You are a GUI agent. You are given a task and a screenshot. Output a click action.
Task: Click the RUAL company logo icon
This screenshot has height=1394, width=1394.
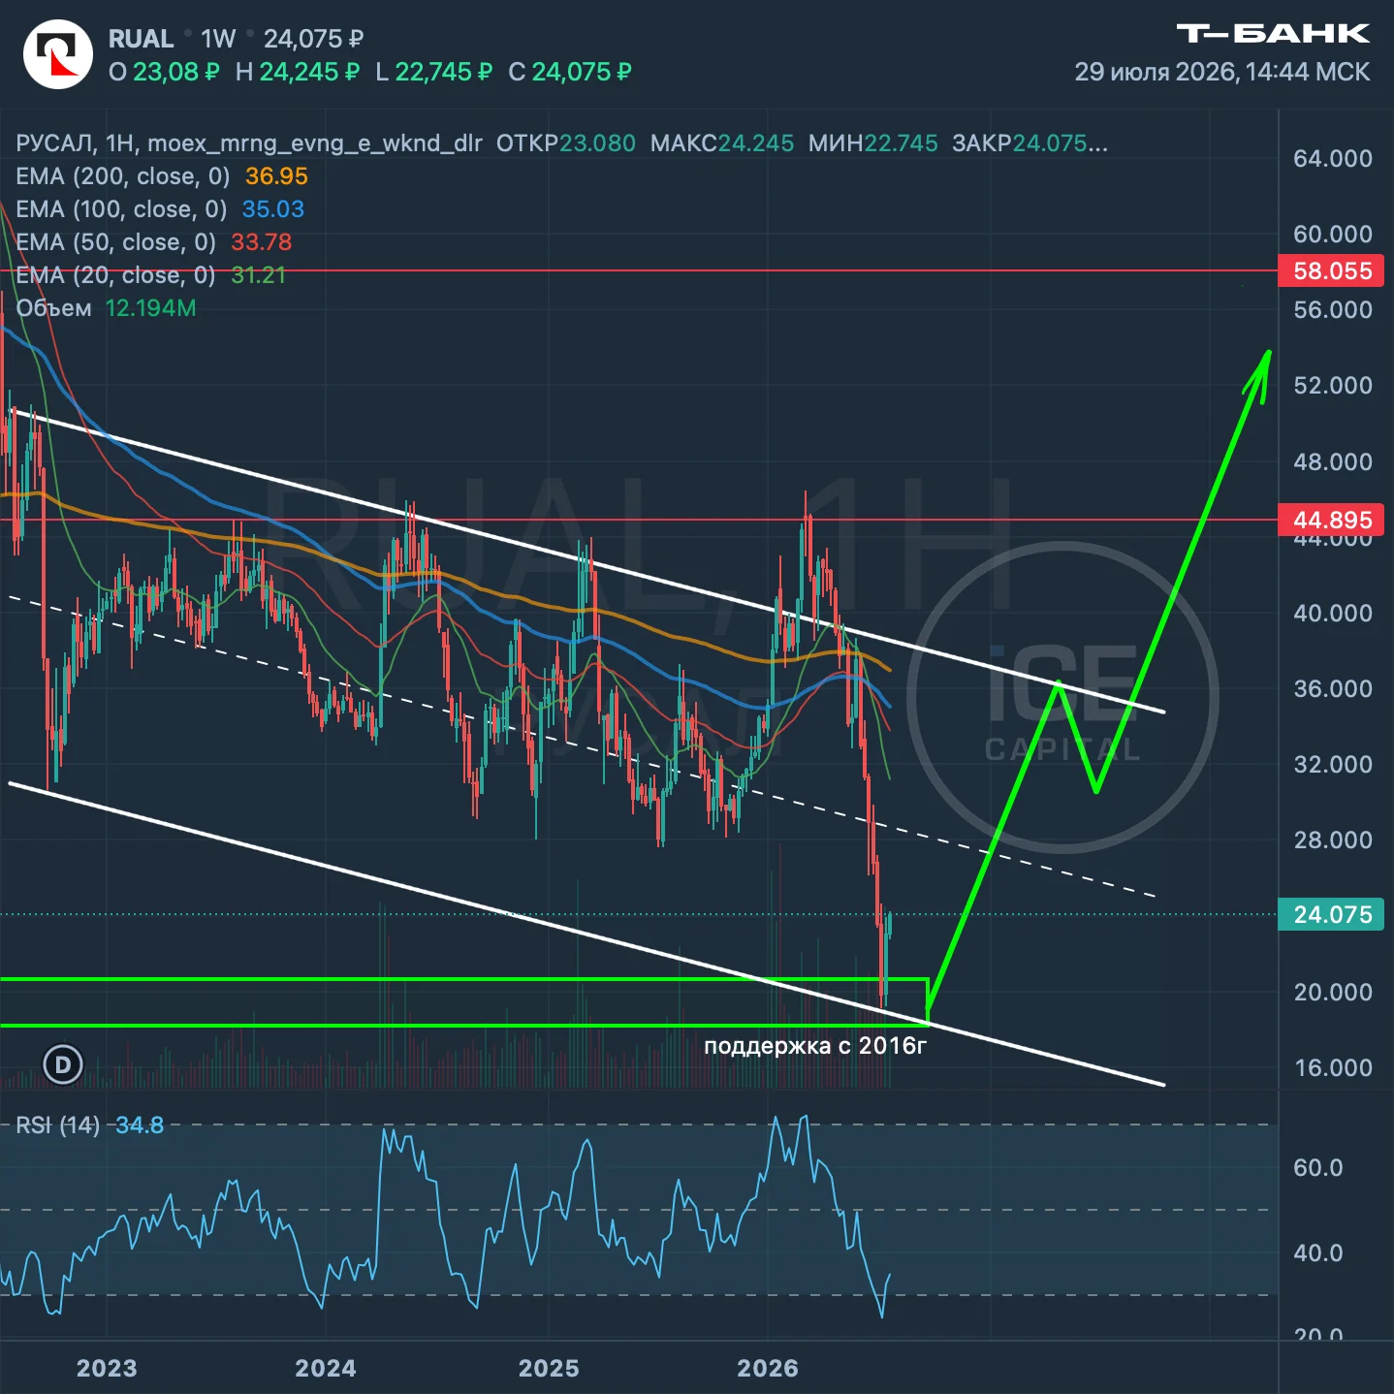pyautogui.click(x=57, y=54)
